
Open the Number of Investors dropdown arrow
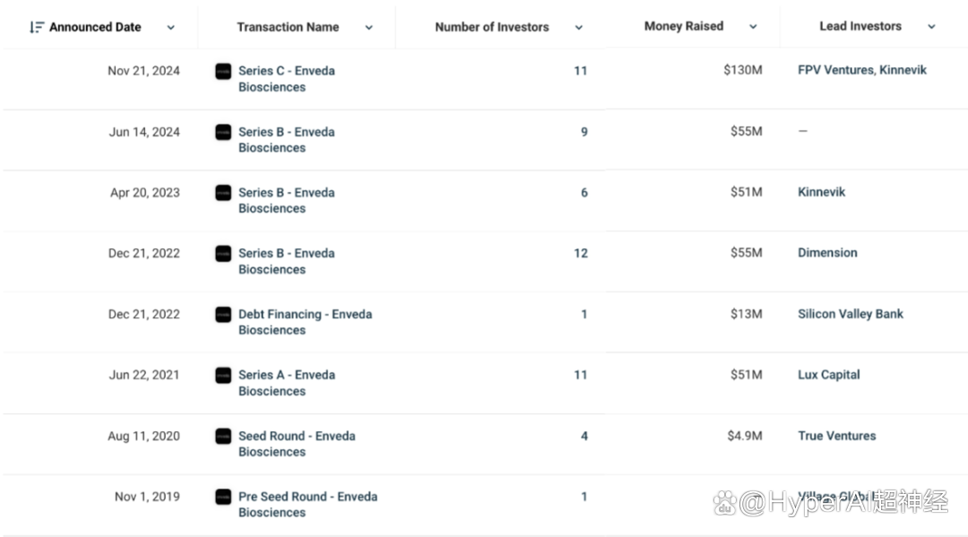tap(578, 28)
